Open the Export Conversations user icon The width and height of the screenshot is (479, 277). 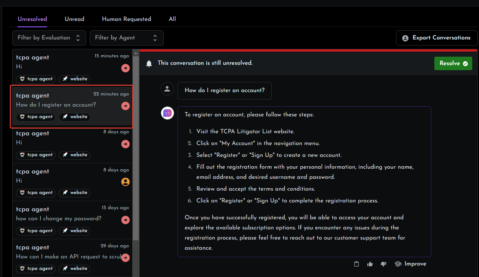click(x=405, y=38)
